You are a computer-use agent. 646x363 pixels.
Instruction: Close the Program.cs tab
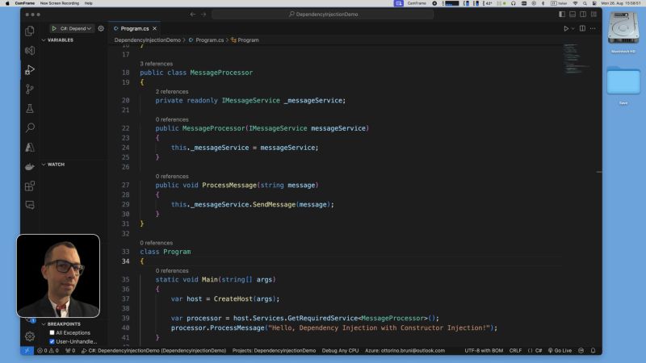(x=154, y=28)
